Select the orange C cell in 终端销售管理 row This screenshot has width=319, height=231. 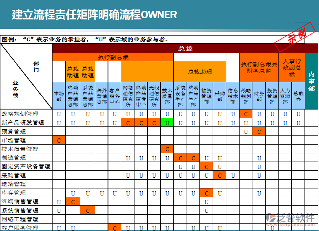(x=73, y=202)
